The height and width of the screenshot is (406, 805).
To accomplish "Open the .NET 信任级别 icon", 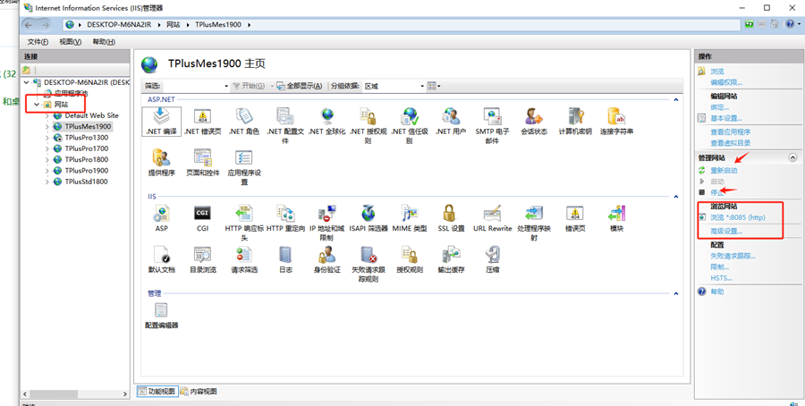I will (409, 124).
